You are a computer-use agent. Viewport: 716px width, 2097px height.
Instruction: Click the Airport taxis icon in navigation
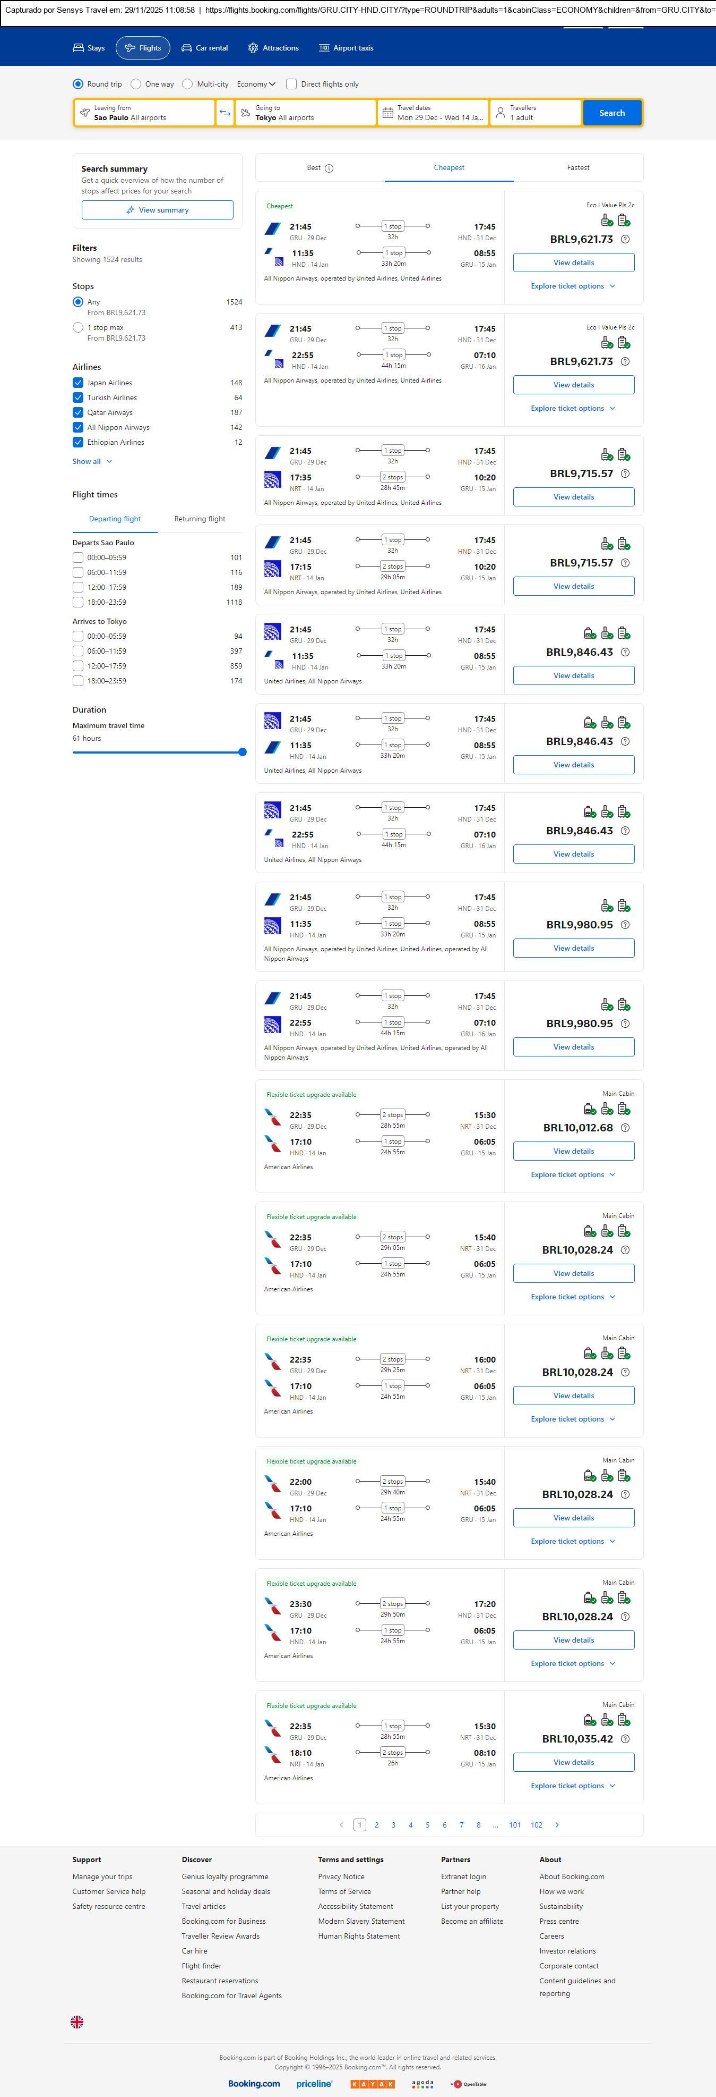pyautogui.click(x=324, y=48)
